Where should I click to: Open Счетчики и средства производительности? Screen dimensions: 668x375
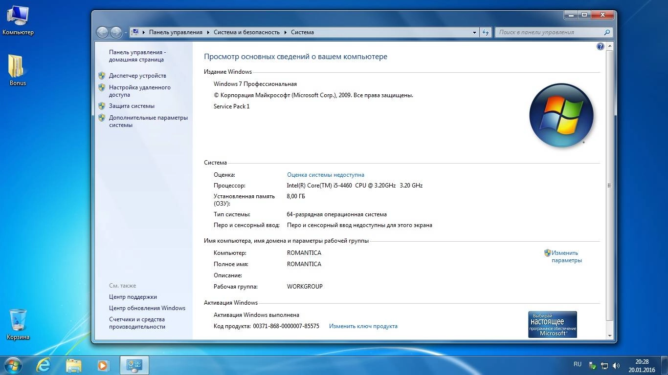click(x=137, y=323)
